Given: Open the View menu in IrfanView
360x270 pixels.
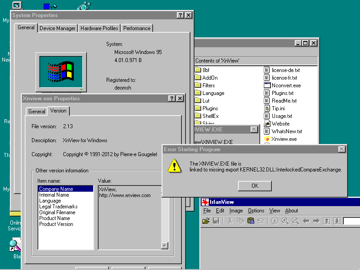Looking at the screenshot, I should tap(274, 211).
